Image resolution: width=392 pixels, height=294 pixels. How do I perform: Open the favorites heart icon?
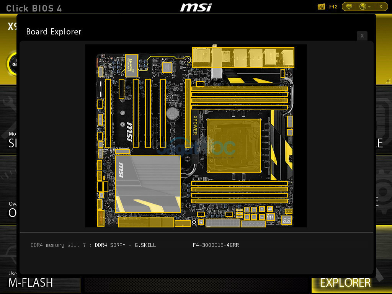point(349,7)
